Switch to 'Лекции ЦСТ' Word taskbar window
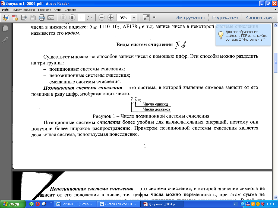This screenshot has width=278, height=208. click(x=75, y=204)
